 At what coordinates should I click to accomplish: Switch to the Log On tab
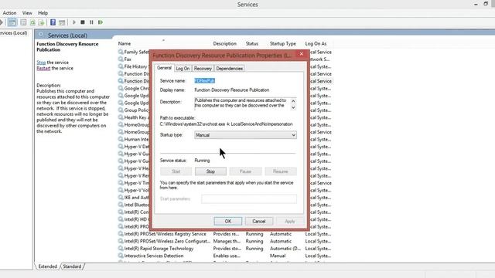click(x=183, y=69)
